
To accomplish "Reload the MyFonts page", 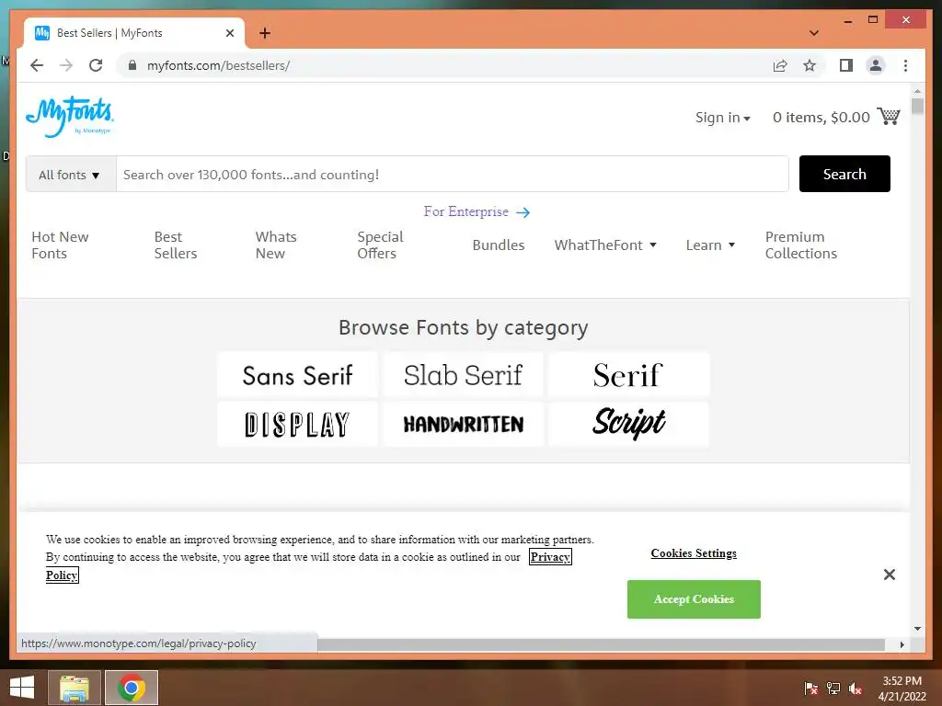I will pyautogui.click(x=96, y=65).
